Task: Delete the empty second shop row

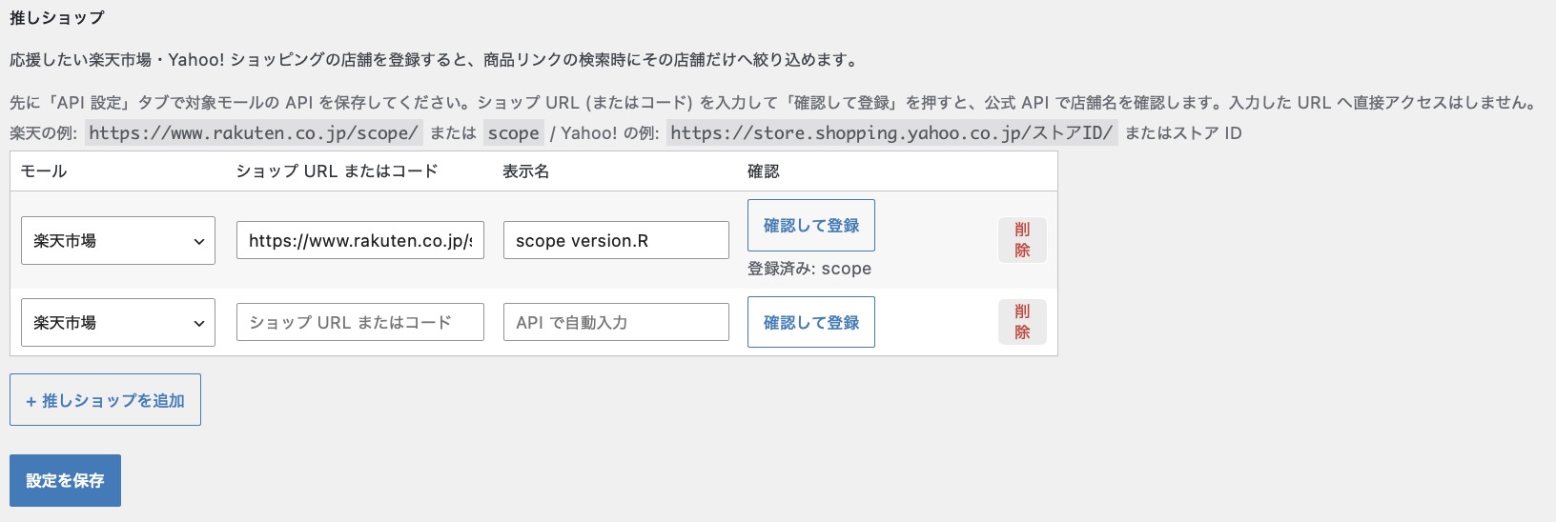Action: (x=1022, y=322)
